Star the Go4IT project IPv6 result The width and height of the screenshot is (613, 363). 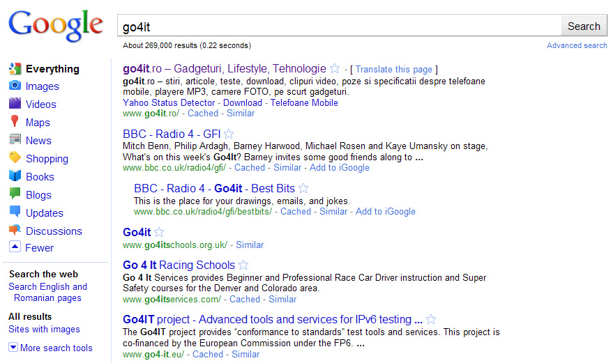431,319
